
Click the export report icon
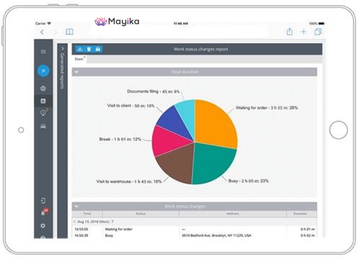coord(79,49)
